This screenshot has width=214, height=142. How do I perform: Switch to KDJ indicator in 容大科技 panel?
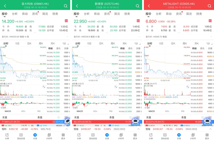click(x=23, y=111)
